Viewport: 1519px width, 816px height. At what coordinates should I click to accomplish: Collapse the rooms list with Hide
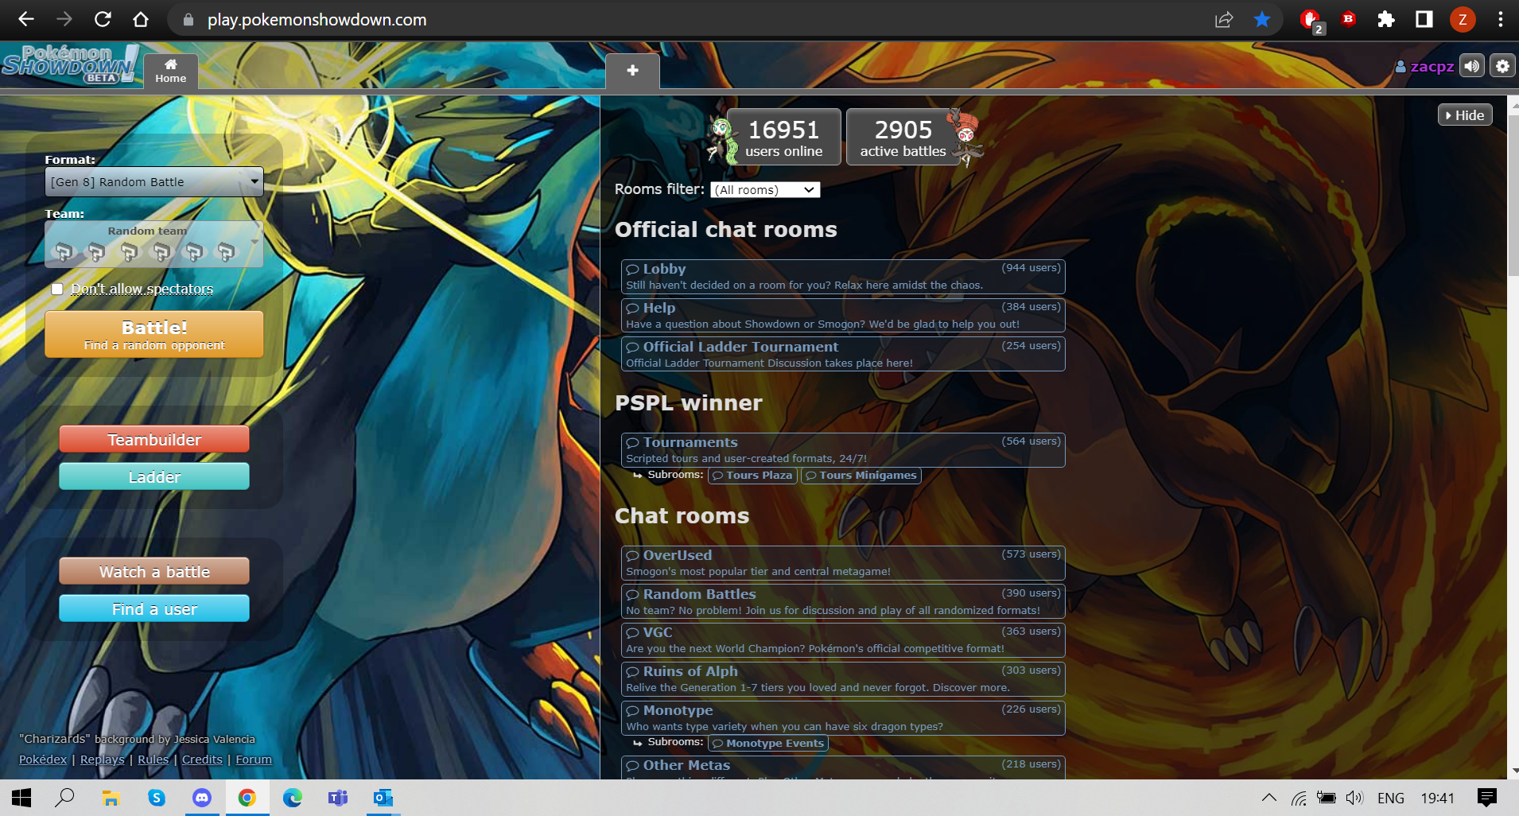click(1465, 115)
